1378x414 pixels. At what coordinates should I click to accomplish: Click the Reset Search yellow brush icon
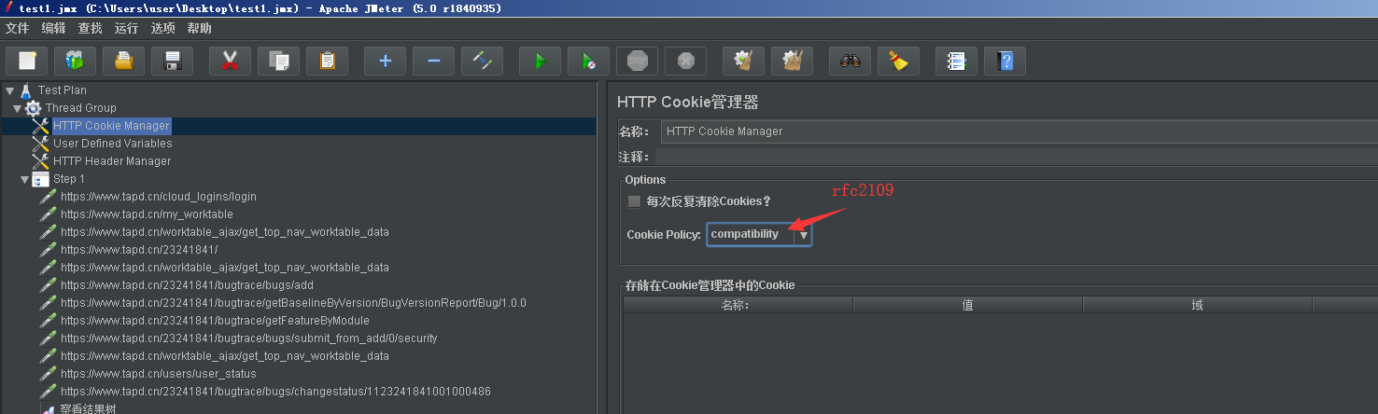click(x=898, y=62)
